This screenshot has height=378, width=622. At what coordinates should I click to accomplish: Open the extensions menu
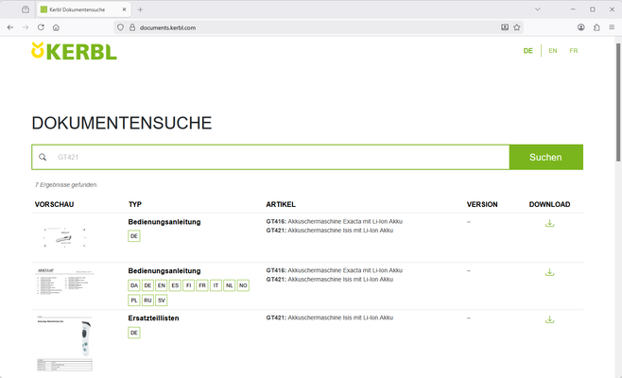pyautogui.click(x=596, y=27)
